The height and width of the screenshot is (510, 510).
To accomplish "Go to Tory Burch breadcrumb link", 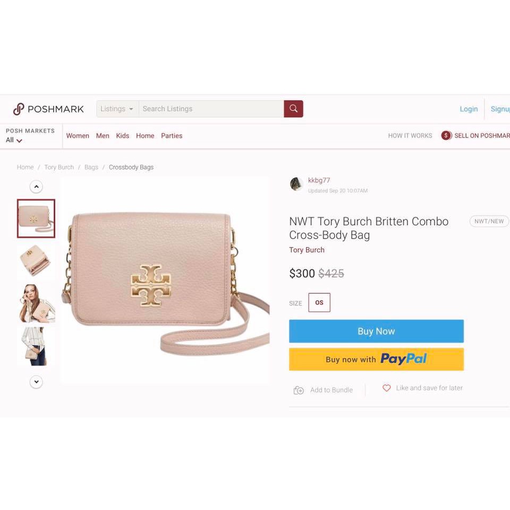I will [59, 167].
